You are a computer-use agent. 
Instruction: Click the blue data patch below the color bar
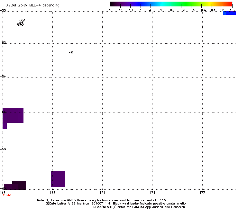pyautogui.click(x=229, y=13)
